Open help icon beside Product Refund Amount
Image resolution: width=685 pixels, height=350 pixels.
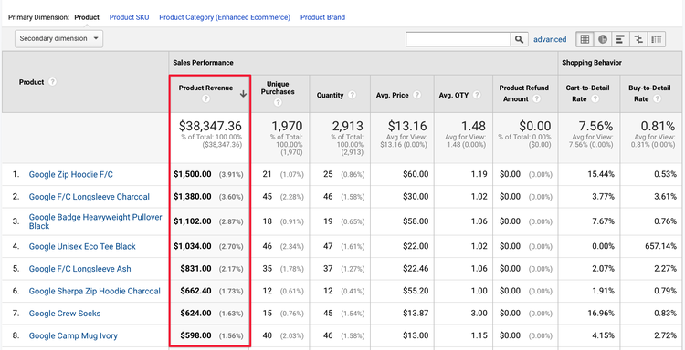click(536, 99)
